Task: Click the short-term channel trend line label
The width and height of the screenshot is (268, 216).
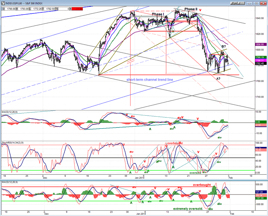Action: tap(150, 79)
